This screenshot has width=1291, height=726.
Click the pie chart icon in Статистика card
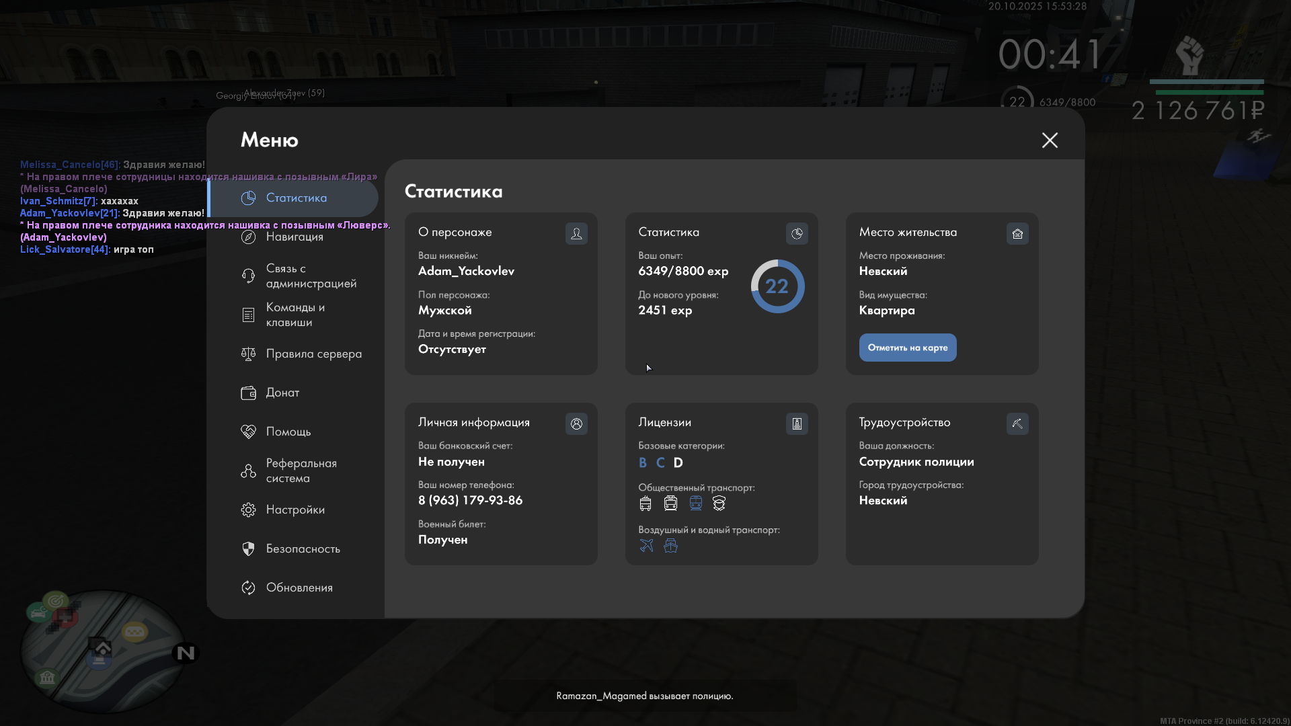(x=797, y=233)
